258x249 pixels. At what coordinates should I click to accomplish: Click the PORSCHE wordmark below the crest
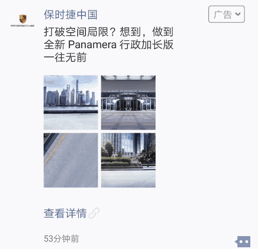coord(23,26)
